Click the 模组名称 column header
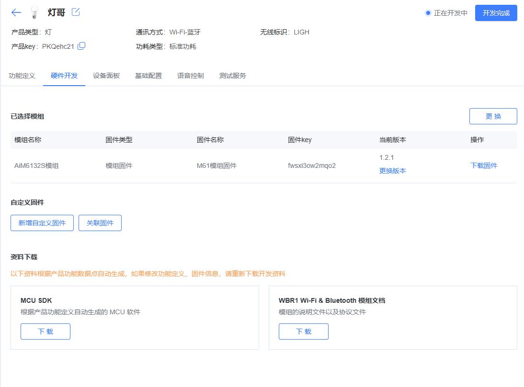Screen dimensions: 524x387 [x=28, y=140]
